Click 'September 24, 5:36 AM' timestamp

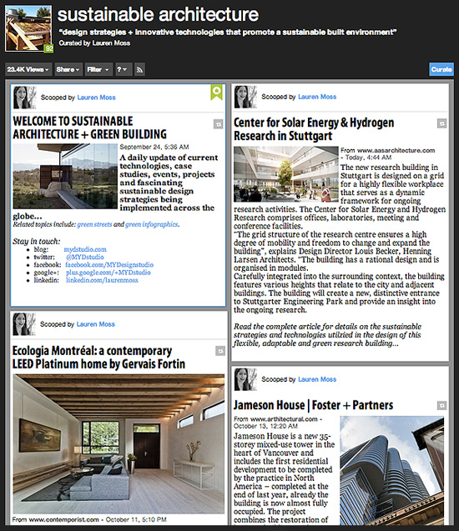(154, 147)
